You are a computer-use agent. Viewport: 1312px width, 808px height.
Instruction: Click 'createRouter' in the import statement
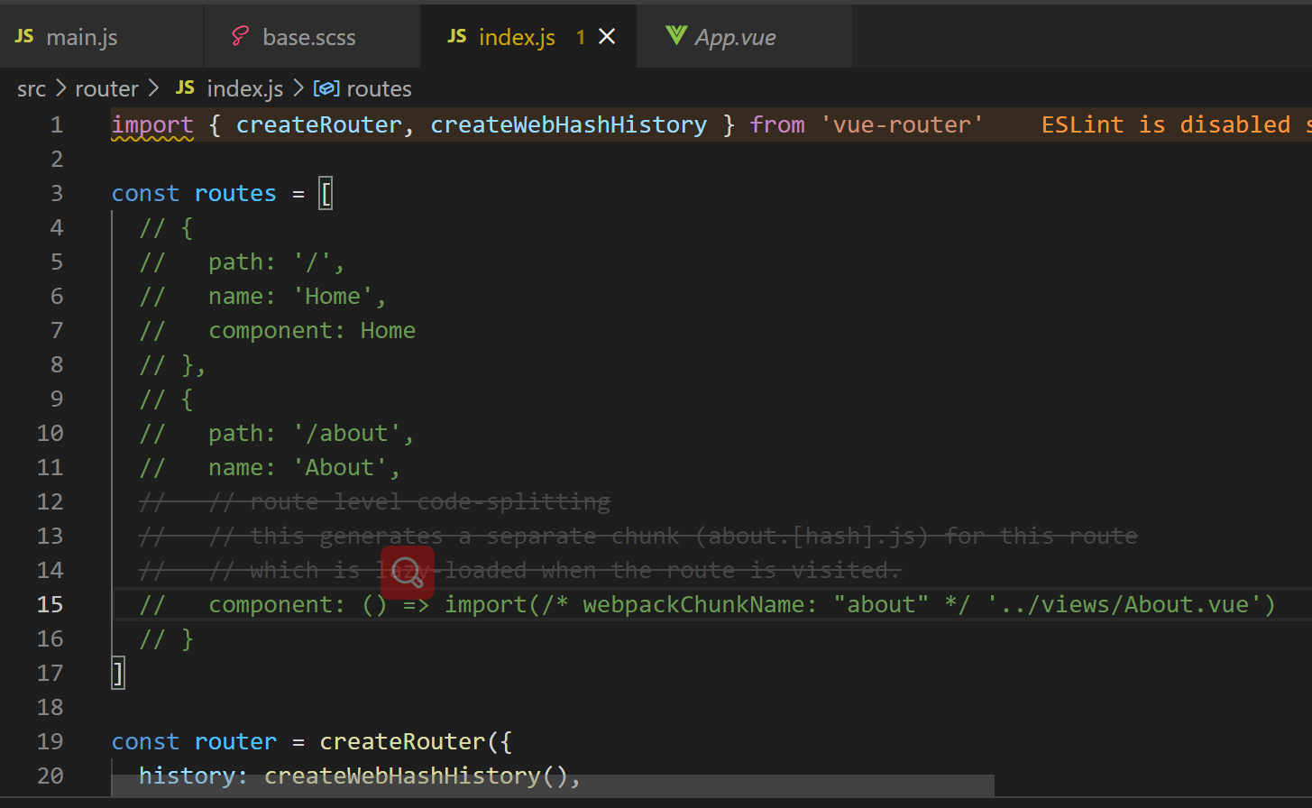tap(319, 124)
